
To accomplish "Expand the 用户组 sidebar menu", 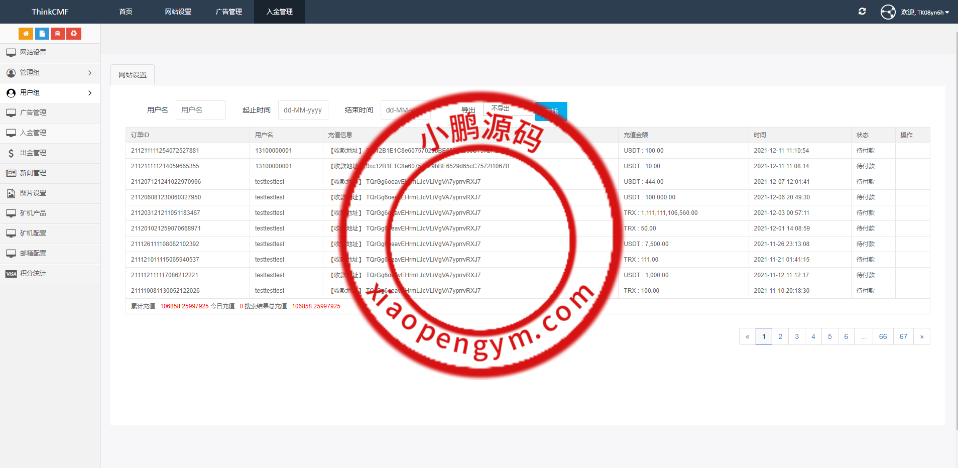I will [x=50, y=92].
